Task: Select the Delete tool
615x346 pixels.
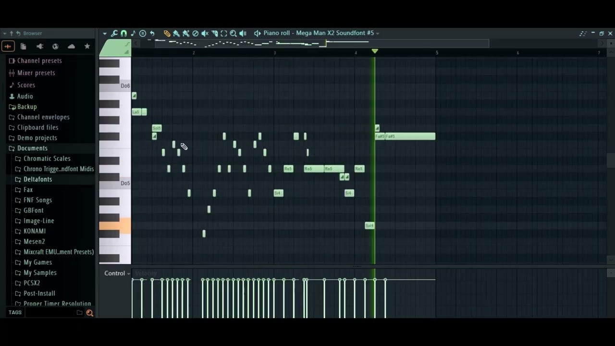Action: 195,33
